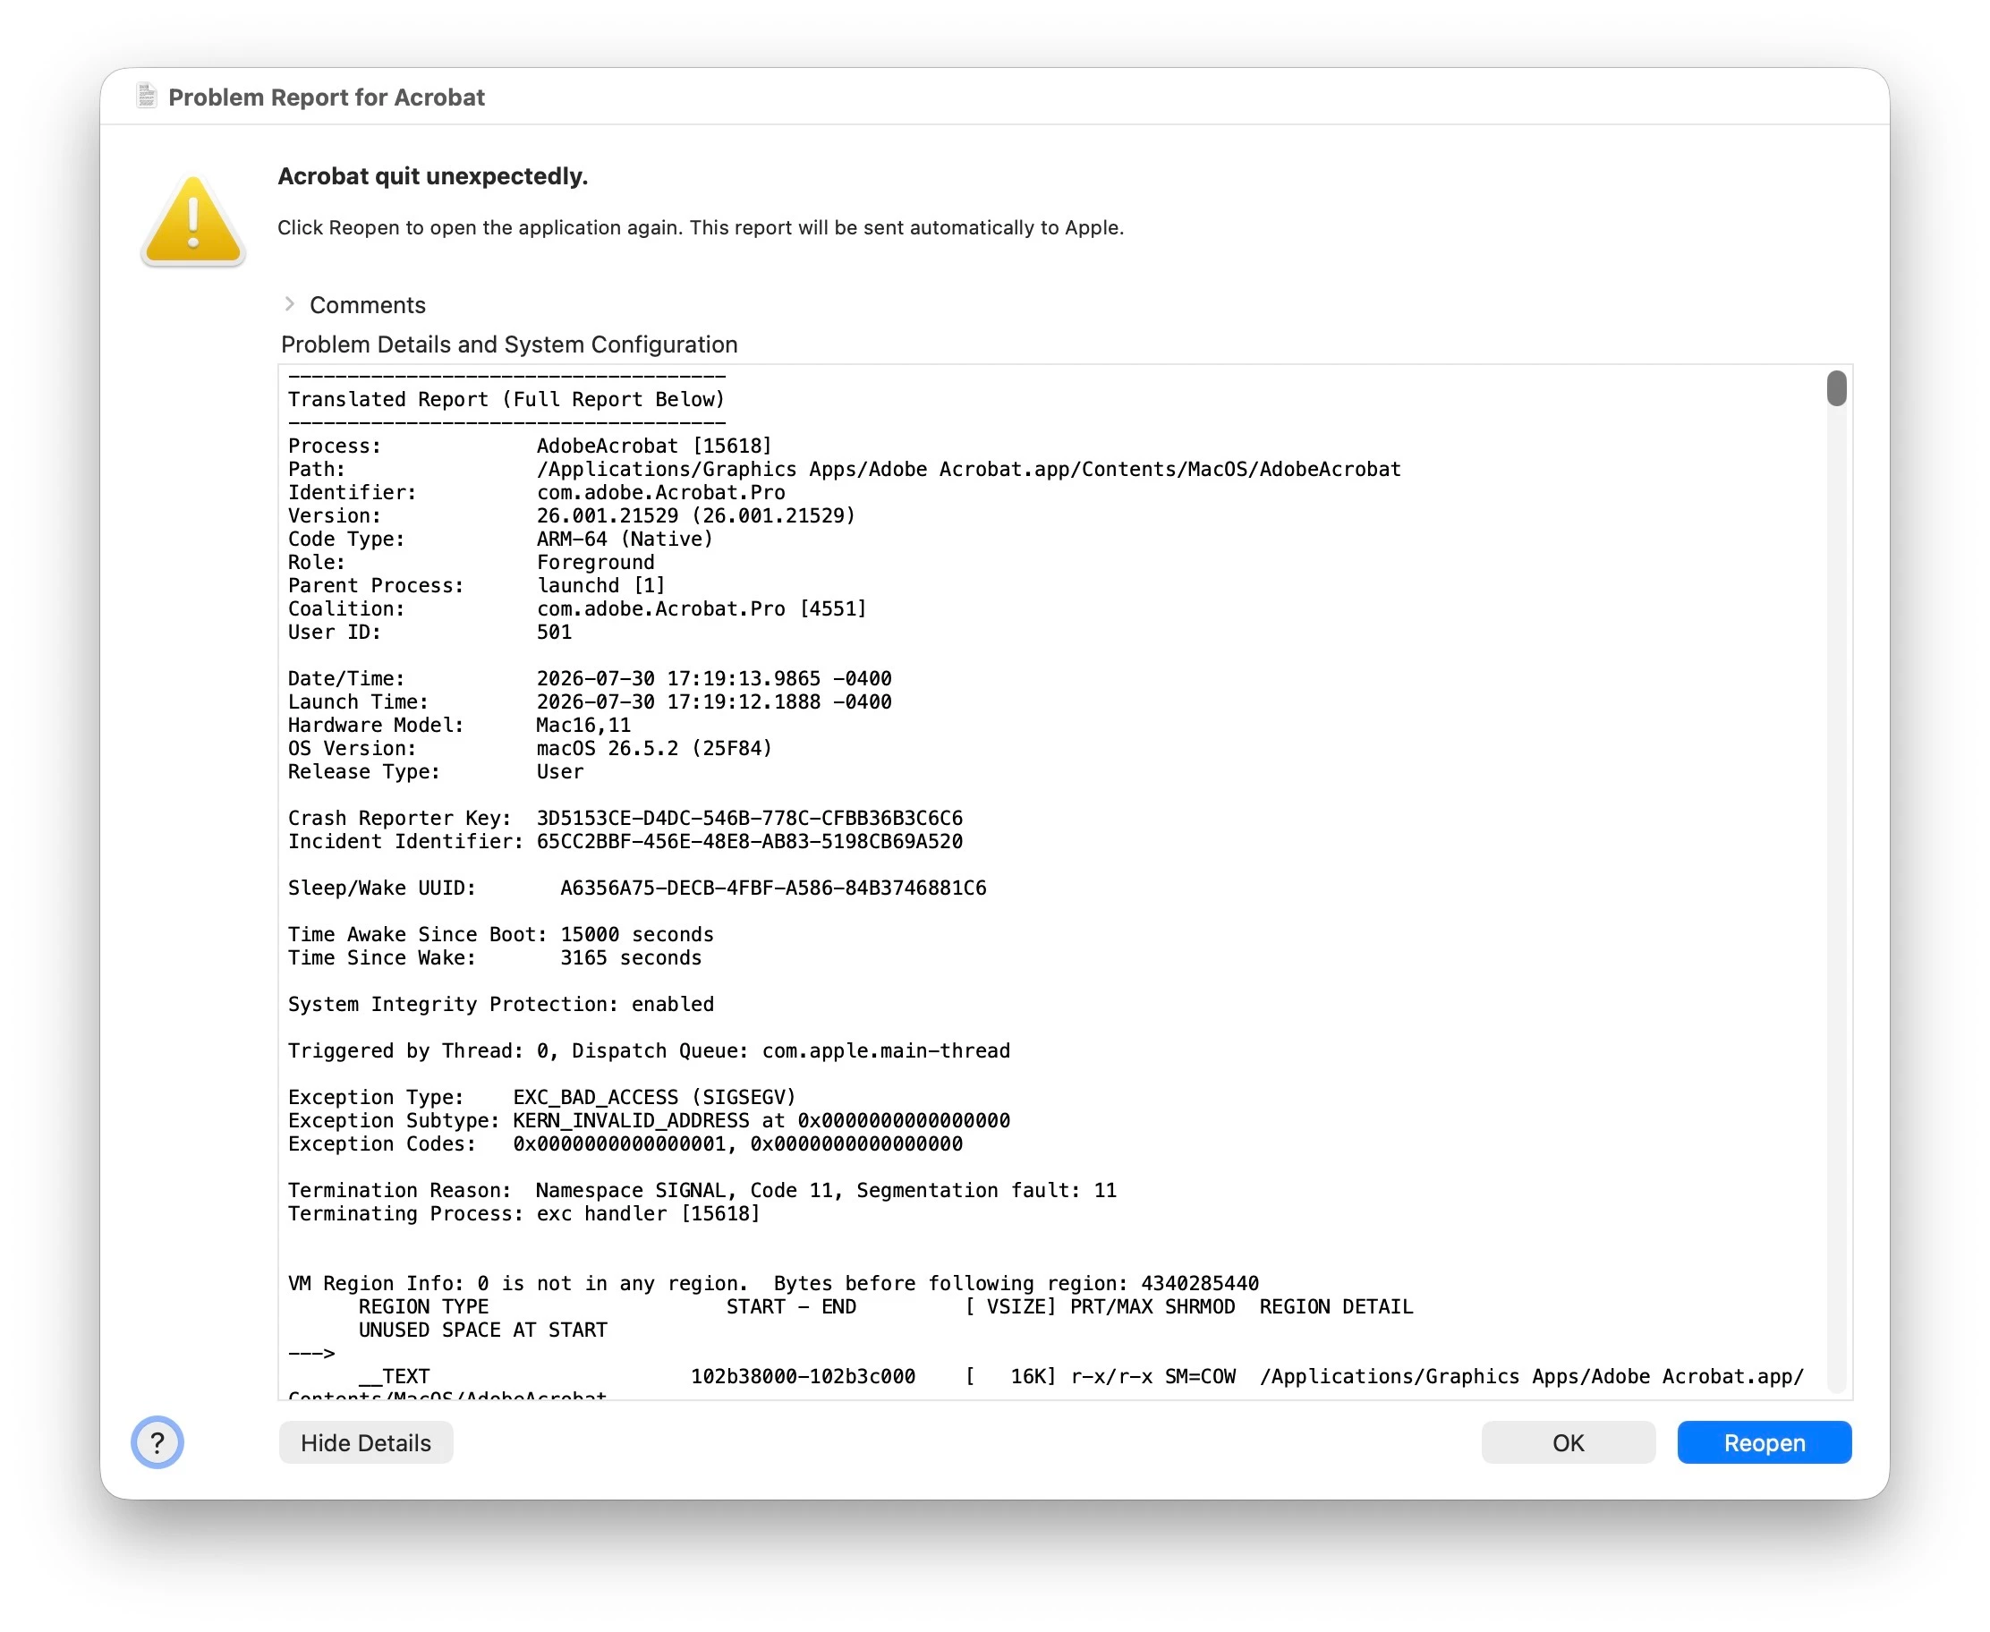
Task: Click the 'UNUSED SPACE AT START' line
Action: [x=483, y=1330]
